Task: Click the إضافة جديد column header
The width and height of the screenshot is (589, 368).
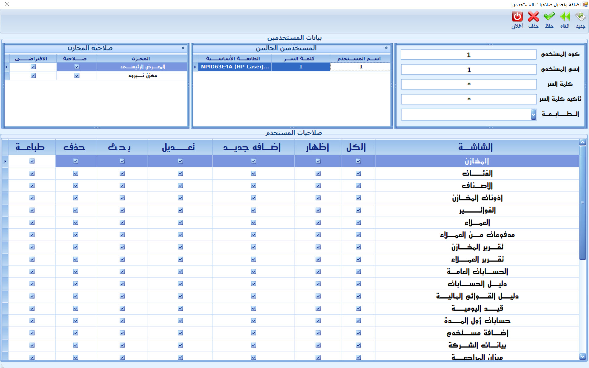Action: coord(253,147)
